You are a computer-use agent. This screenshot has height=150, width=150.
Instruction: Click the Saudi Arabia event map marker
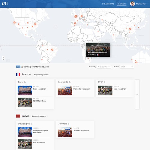(x=98, y=31)
